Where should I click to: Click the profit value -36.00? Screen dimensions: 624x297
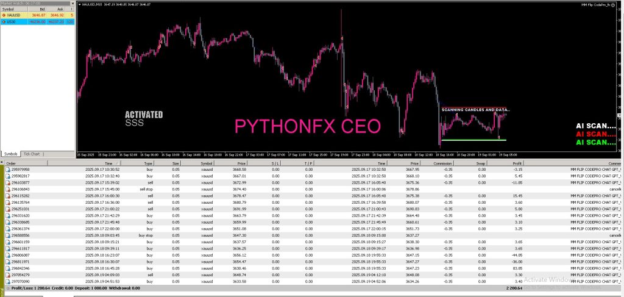[x=516, y=262]
